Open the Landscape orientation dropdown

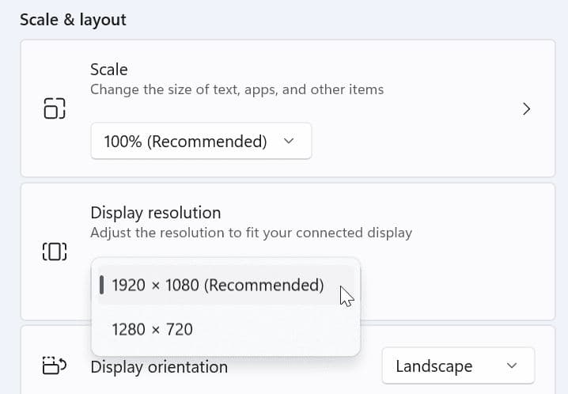tap(457, 366)
